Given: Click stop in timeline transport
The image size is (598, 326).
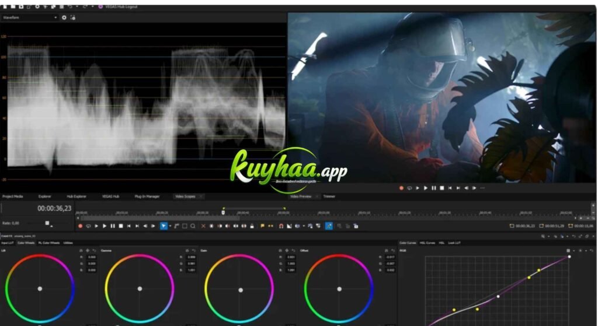Looking at the screenshot, I should click(121, 226).
